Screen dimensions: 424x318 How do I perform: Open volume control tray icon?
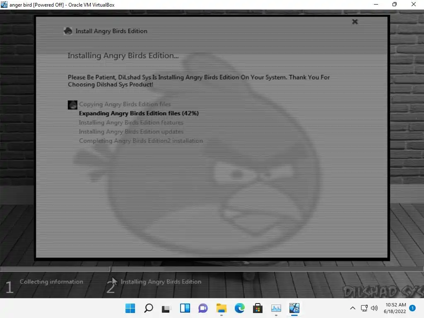click(x=374, y=308)
